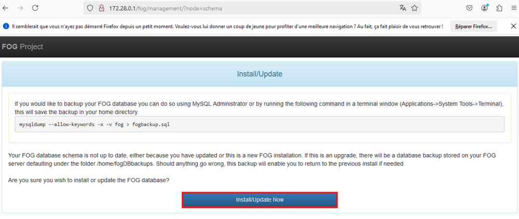This screenshot has width=519, height=219.
Task: Open the Pocket save icon
Action: (x=469, y=8)
